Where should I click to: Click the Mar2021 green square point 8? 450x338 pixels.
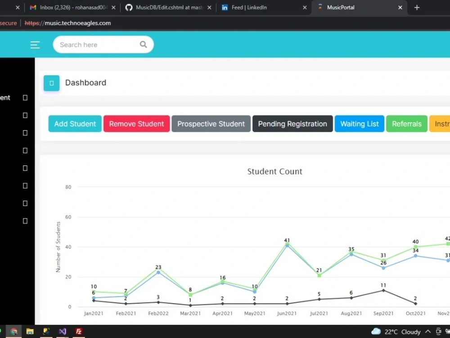click(x=190, y=295)
